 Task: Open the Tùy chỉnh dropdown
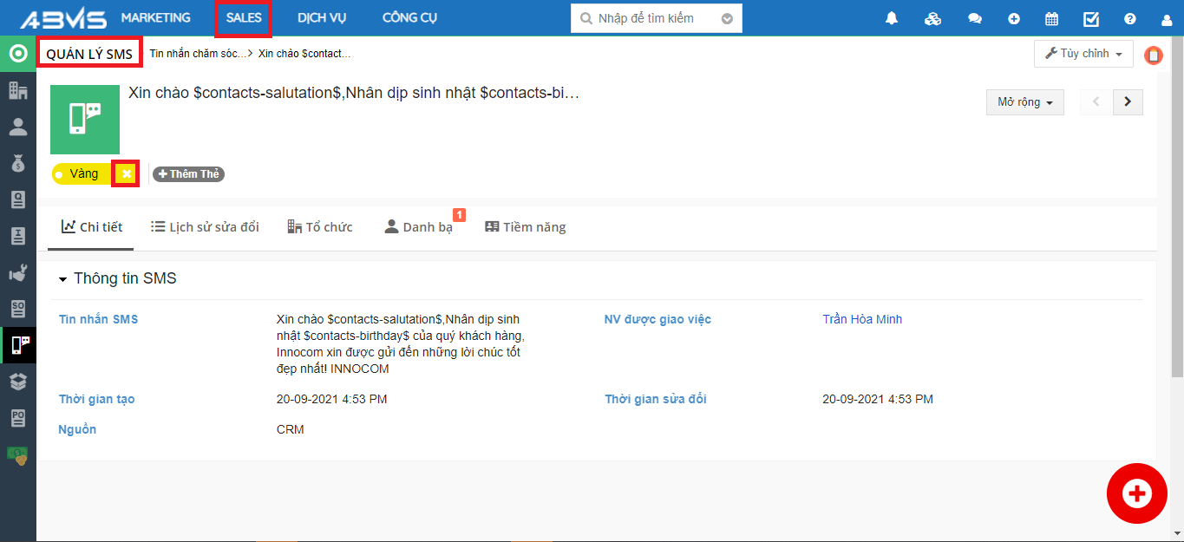[x=1083, y=54]
